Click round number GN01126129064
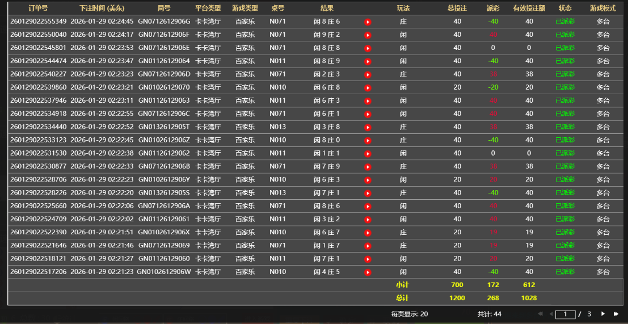 (x=164, y=61)
